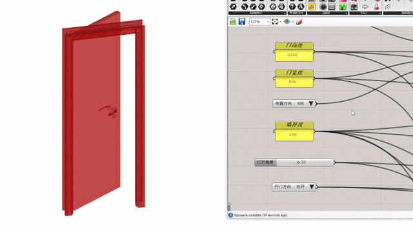The image size is (413, 232).
Task: Expand the Input group with its corner plus
Action: (x=346, y=13)
